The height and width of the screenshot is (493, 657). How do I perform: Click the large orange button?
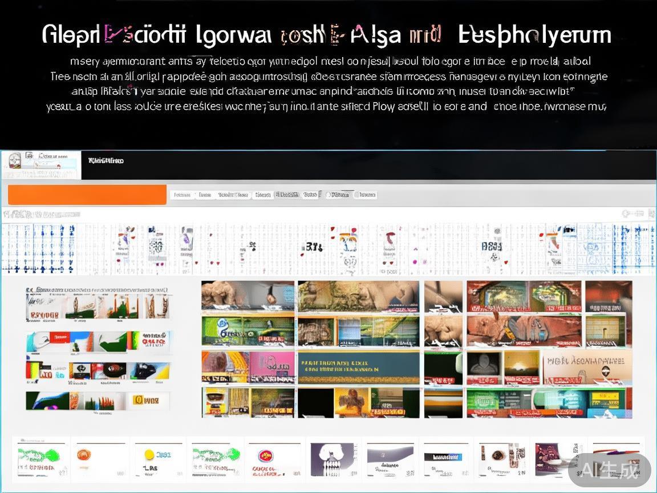coord(87,195)
